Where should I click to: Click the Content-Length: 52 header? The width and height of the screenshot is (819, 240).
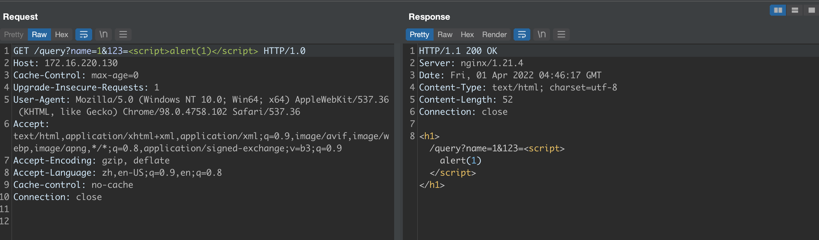[466, 99]
